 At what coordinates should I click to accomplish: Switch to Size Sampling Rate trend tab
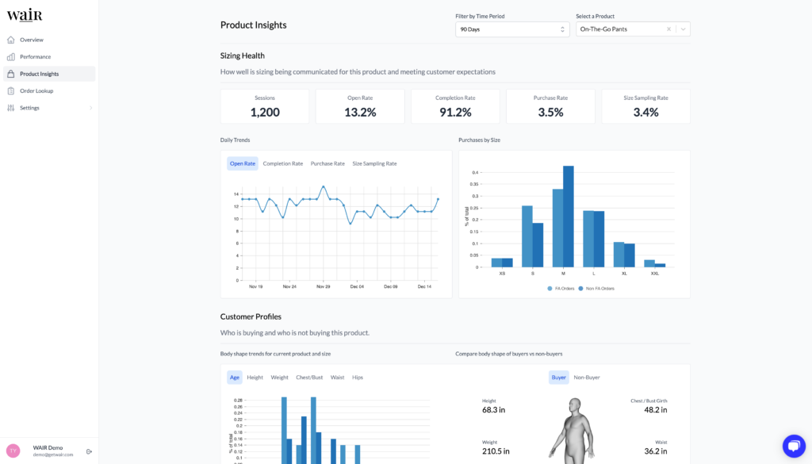coord(374,163)
